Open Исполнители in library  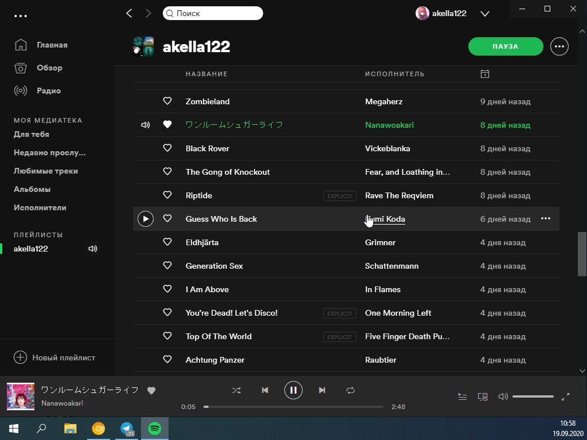click(40, 207)
